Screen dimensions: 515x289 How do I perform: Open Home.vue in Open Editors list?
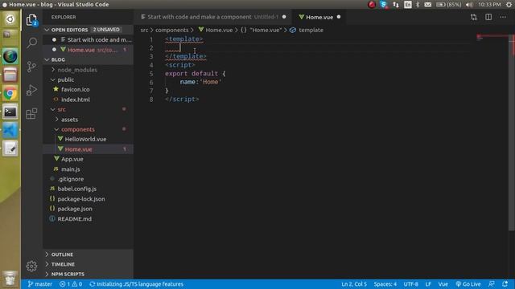(x=88, y=50)
